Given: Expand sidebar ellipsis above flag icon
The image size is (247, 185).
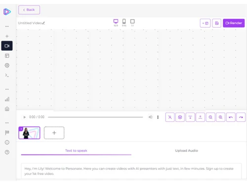Looking at the screenshot, I should 7,123.
